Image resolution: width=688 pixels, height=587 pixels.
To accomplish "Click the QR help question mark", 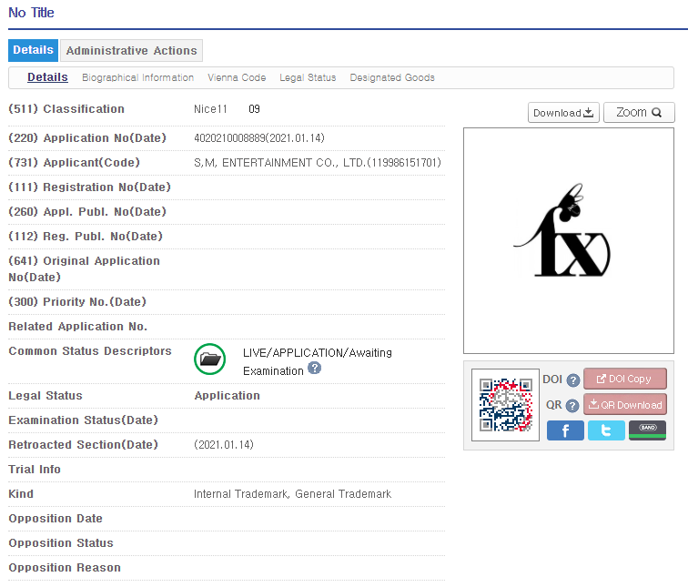I will [572, 405].
